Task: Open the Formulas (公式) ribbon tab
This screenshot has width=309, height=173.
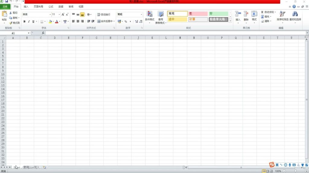Action: point(51,6)
